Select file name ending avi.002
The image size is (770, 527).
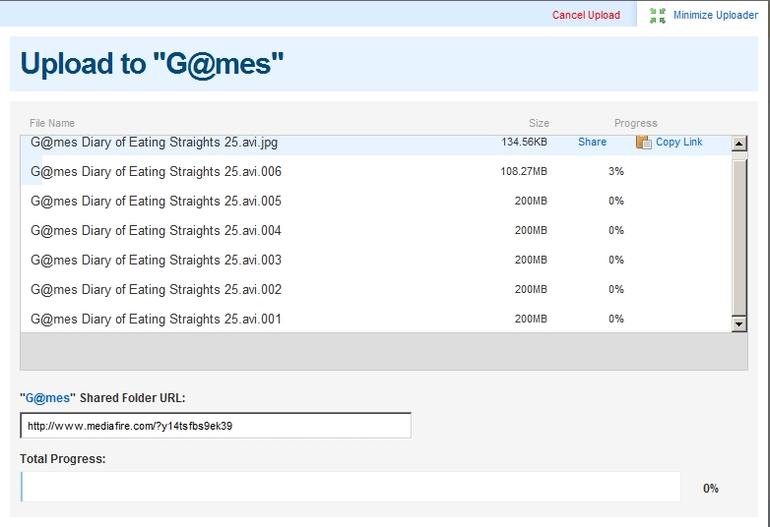[x=157, y=289]
